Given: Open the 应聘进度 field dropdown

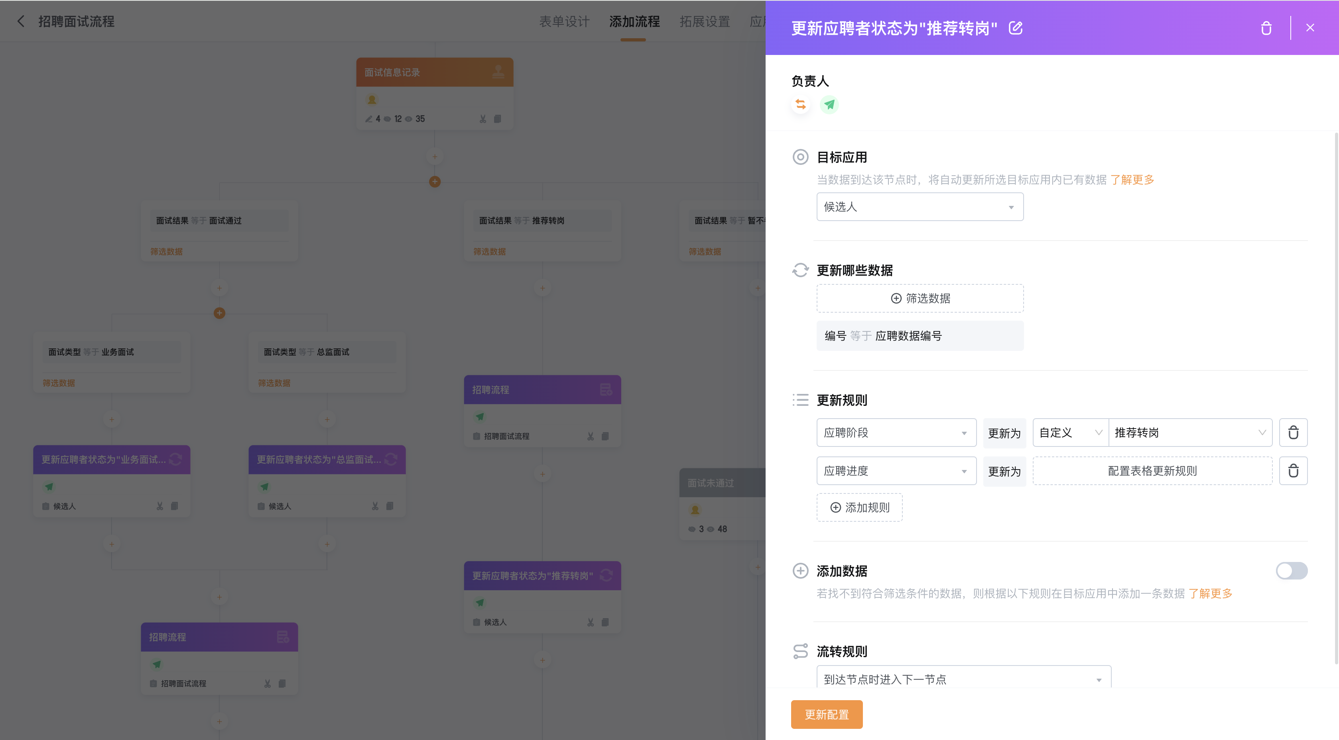Looking at the screenshot, I should click(896, 471).
